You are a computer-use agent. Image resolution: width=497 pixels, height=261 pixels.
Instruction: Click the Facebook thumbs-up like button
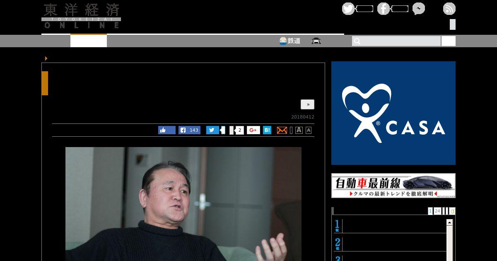(x=167, y=130)
